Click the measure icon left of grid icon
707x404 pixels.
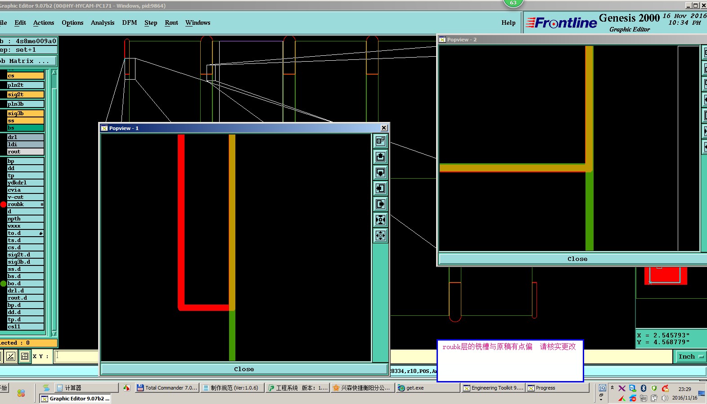[11, 356]
